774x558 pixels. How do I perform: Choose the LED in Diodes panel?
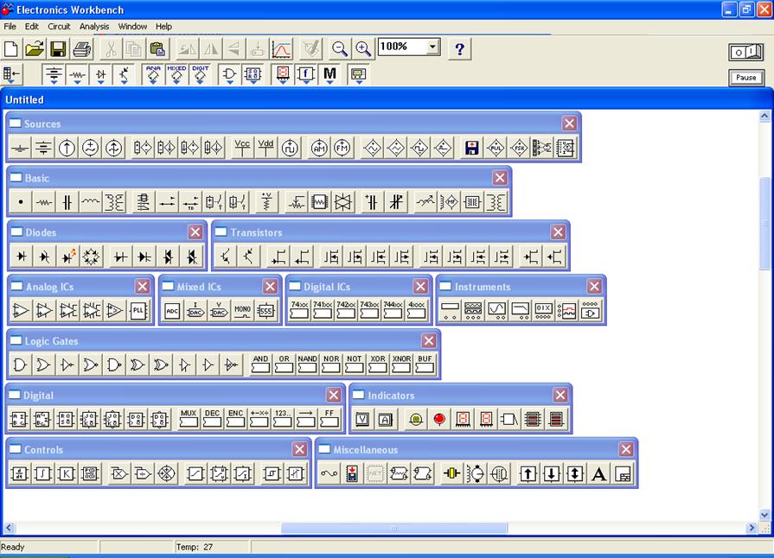pos(67,257)
